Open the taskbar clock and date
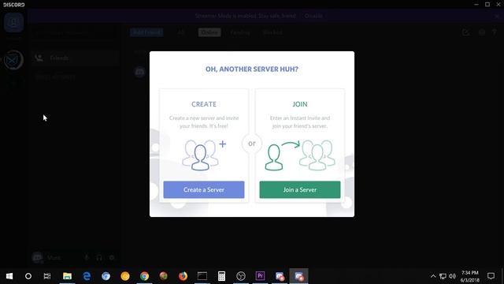Image resolution: width=504 pixels, height=284 pixels. [x=470, y=276]
